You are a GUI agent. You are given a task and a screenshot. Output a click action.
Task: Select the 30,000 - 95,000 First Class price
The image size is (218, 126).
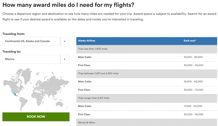pos(193,114)
